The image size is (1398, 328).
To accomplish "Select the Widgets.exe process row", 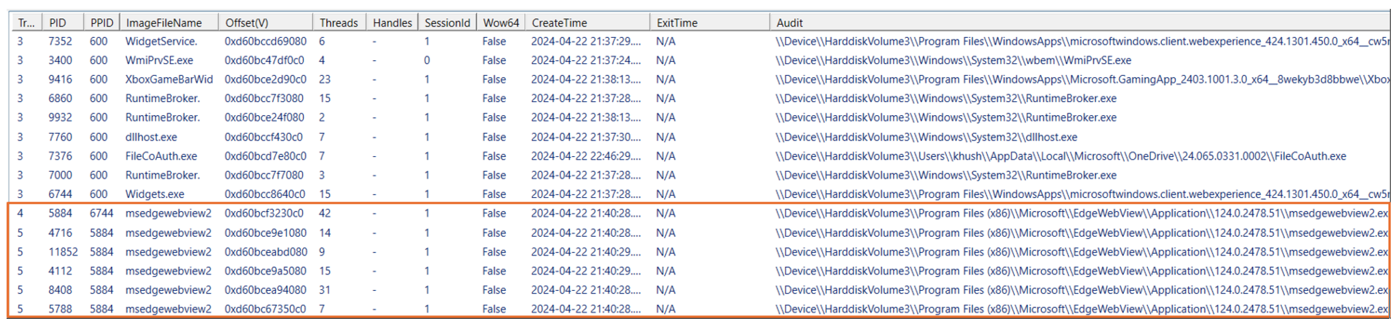I will pyautogui.click(x=155, y=194).
